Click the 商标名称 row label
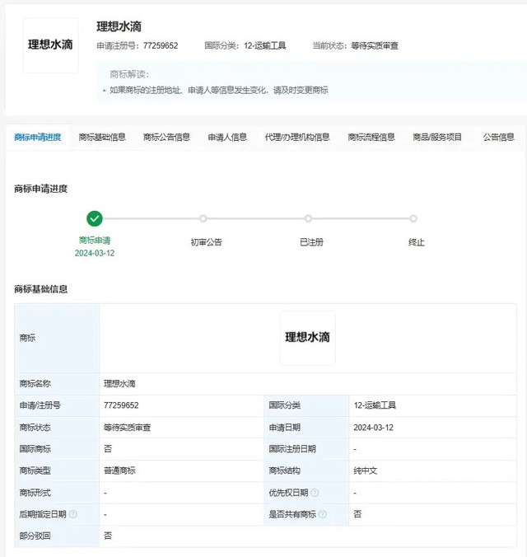This screenshot has height=557, width=527. (x=35, y=384)
